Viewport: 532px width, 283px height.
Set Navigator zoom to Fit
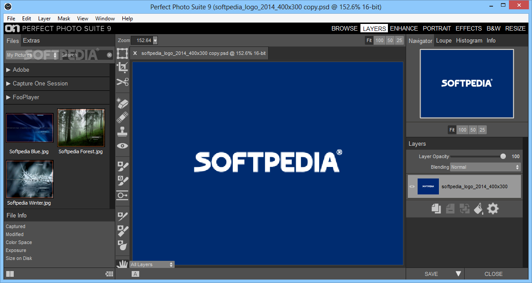point(452,130)
